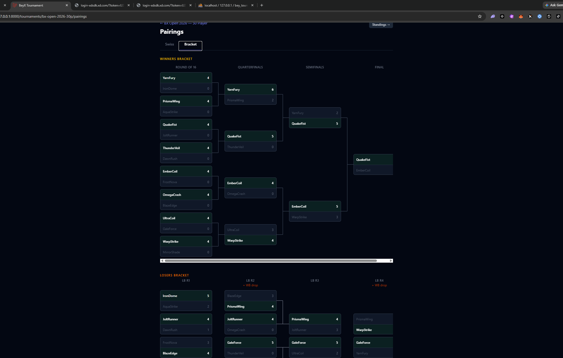Switch to the second login-xdsdk.xd.com tab
Image resolution: width=563 pixels, height=358 pixels.
(x=164, y=5)
